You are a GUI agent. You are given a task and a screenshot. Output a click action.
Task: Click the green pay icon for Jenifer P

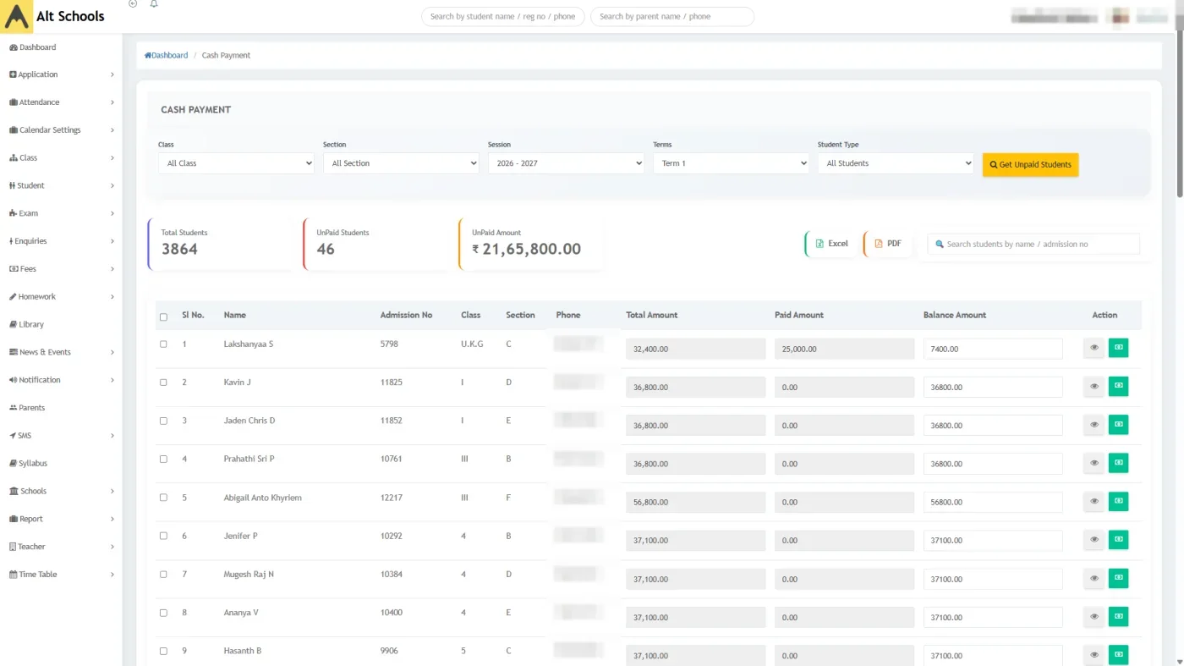coord(1118,540)
